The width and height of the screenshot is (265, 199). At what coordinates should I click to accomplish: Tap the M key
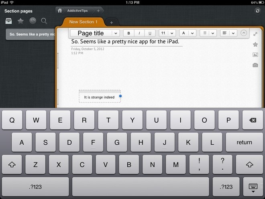coord(176,164)
